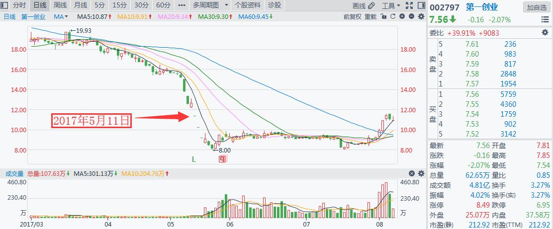
Task: Open main chart settings gear
Action: tap(421, 16)
